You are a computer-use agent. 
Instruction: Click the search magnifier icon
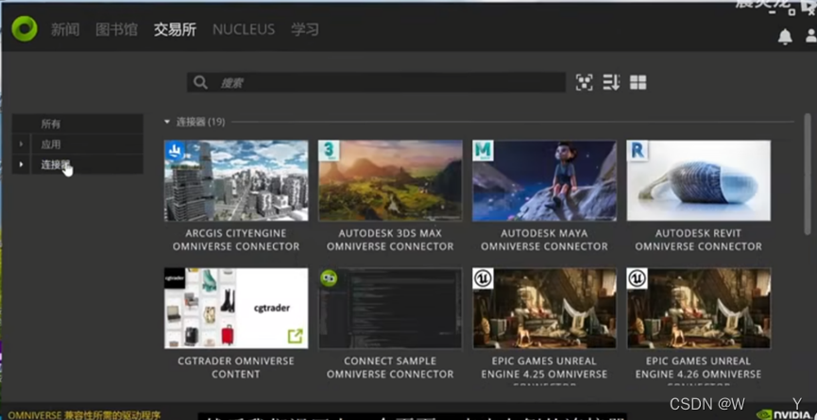200,82
